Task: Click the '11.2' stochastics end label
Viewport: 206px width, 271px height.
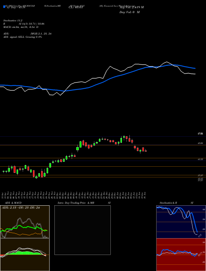Action: (199, 235)
